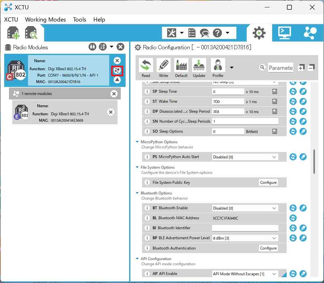Image resolution: width=324 pixels, height=283 pixels.
Task: Switch to Configuration working mode gear
Action: click(x=259, y=33)
